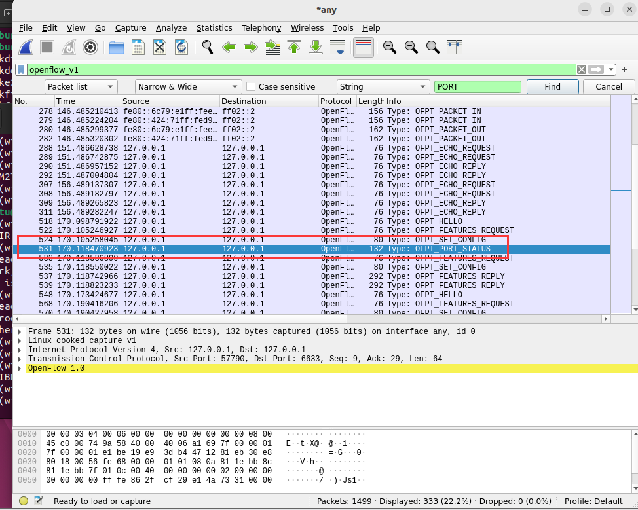
Task: Open capture options gear icon
Action: click(90, 47)
